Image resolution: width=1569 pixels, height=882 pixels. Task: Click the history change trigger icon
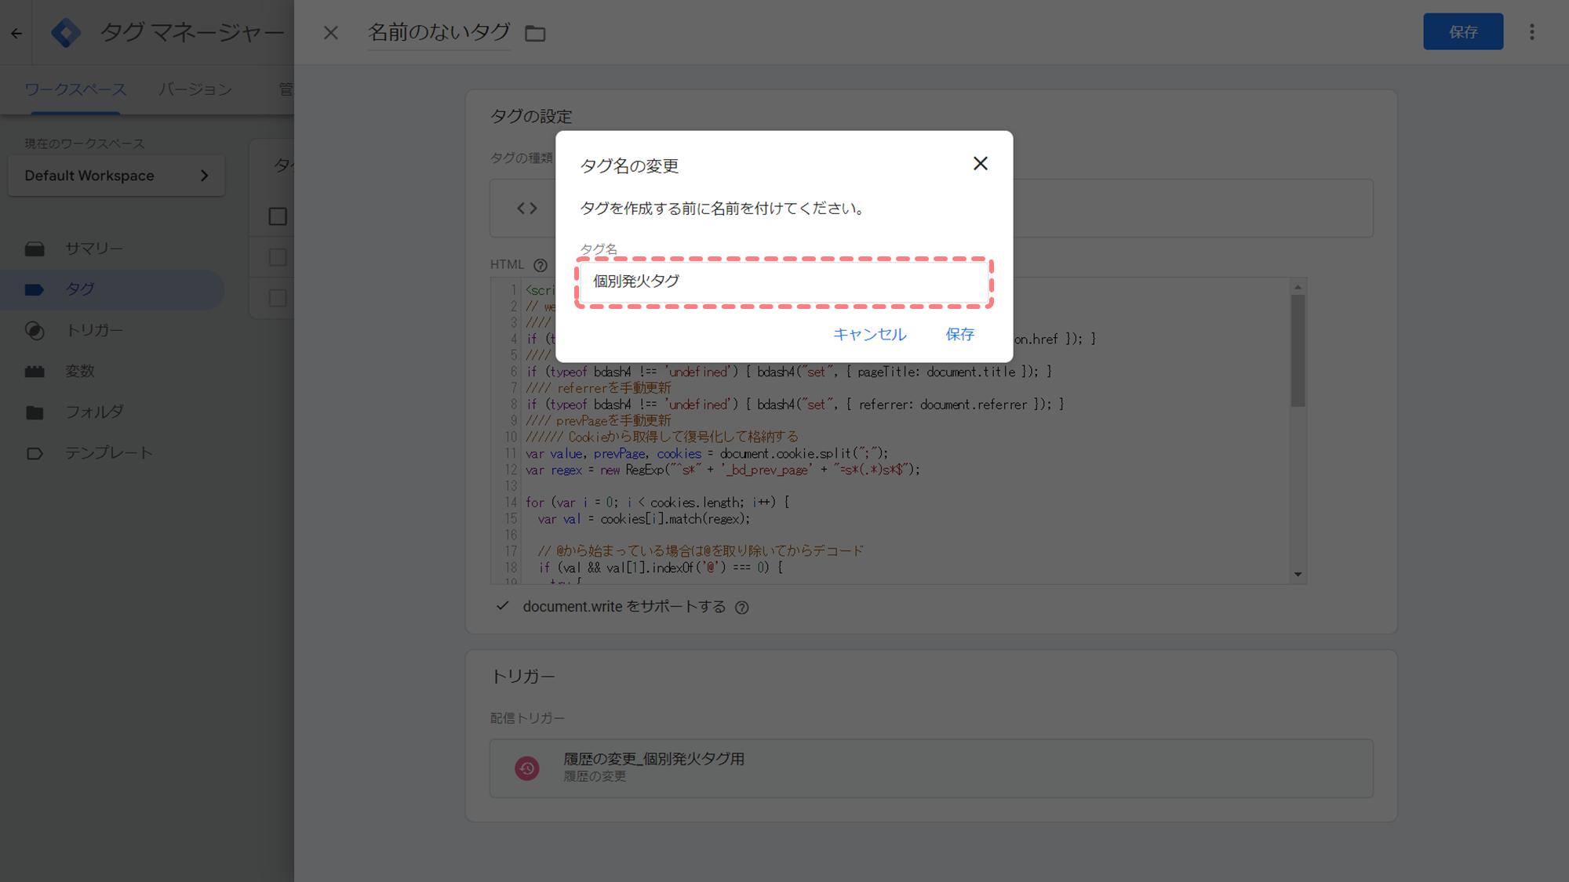point(527,768)
